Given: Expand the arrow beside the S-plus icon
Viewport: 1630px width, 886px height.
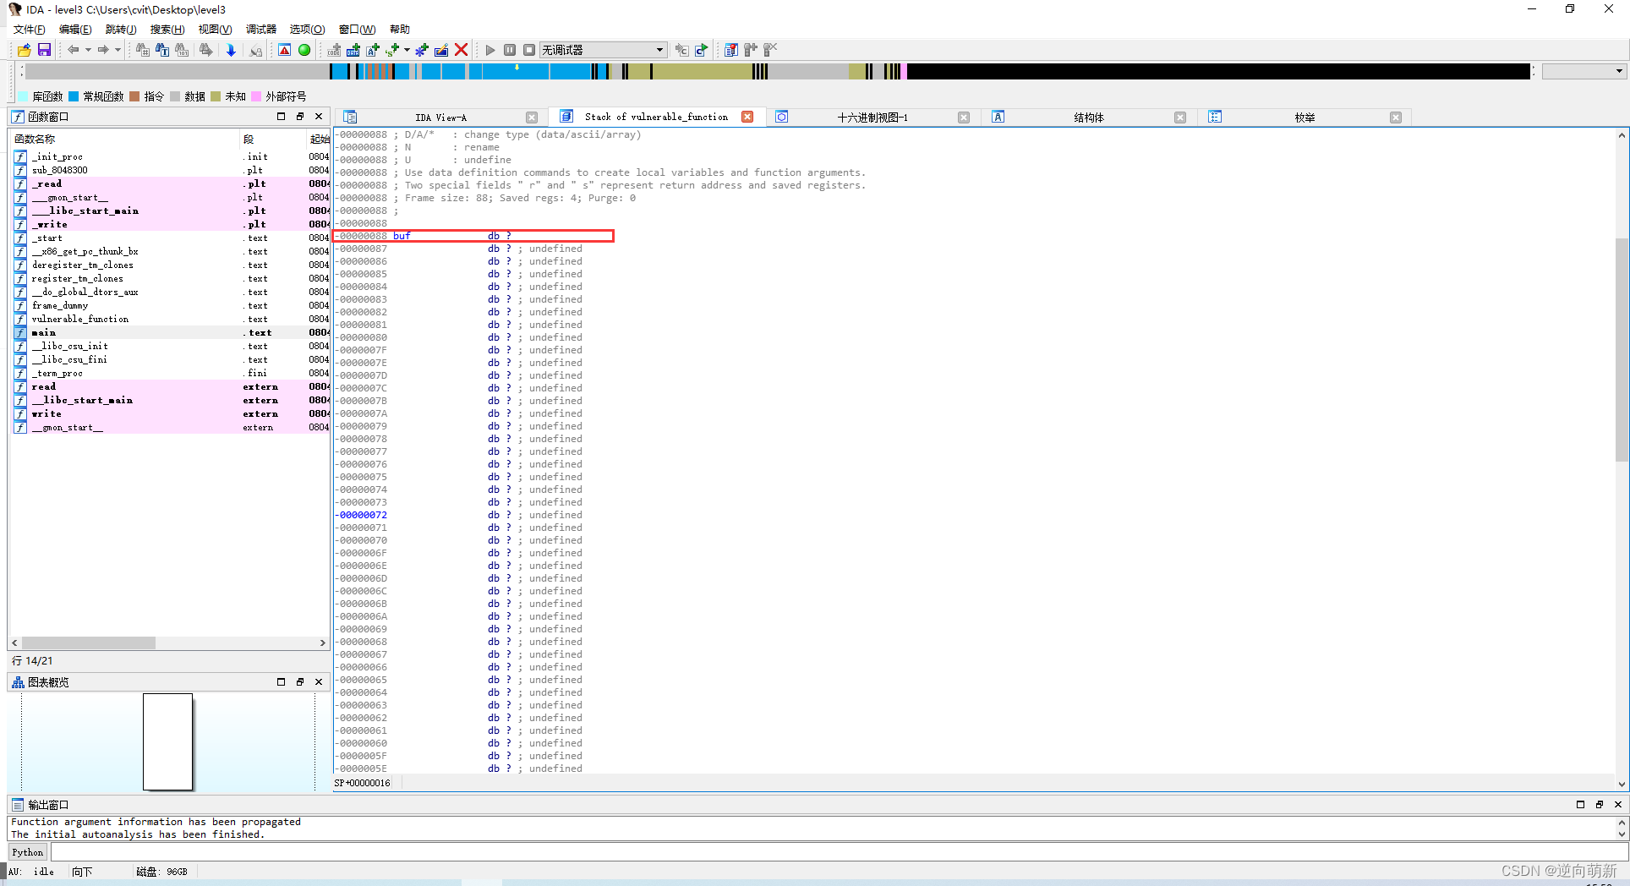Looking at the screenshot, I should [407, 50].
